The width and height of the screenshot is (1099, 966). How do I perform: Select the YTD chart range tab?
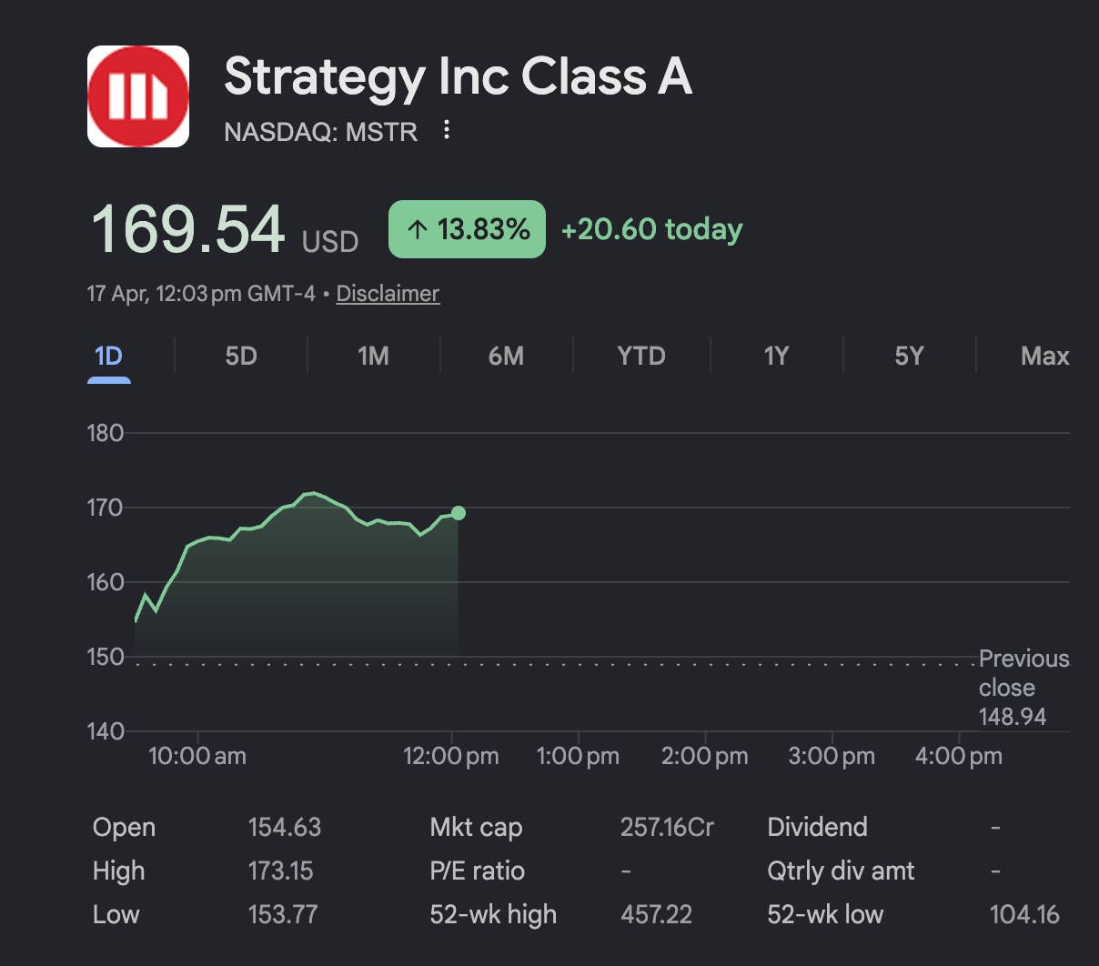click(641, 356)
